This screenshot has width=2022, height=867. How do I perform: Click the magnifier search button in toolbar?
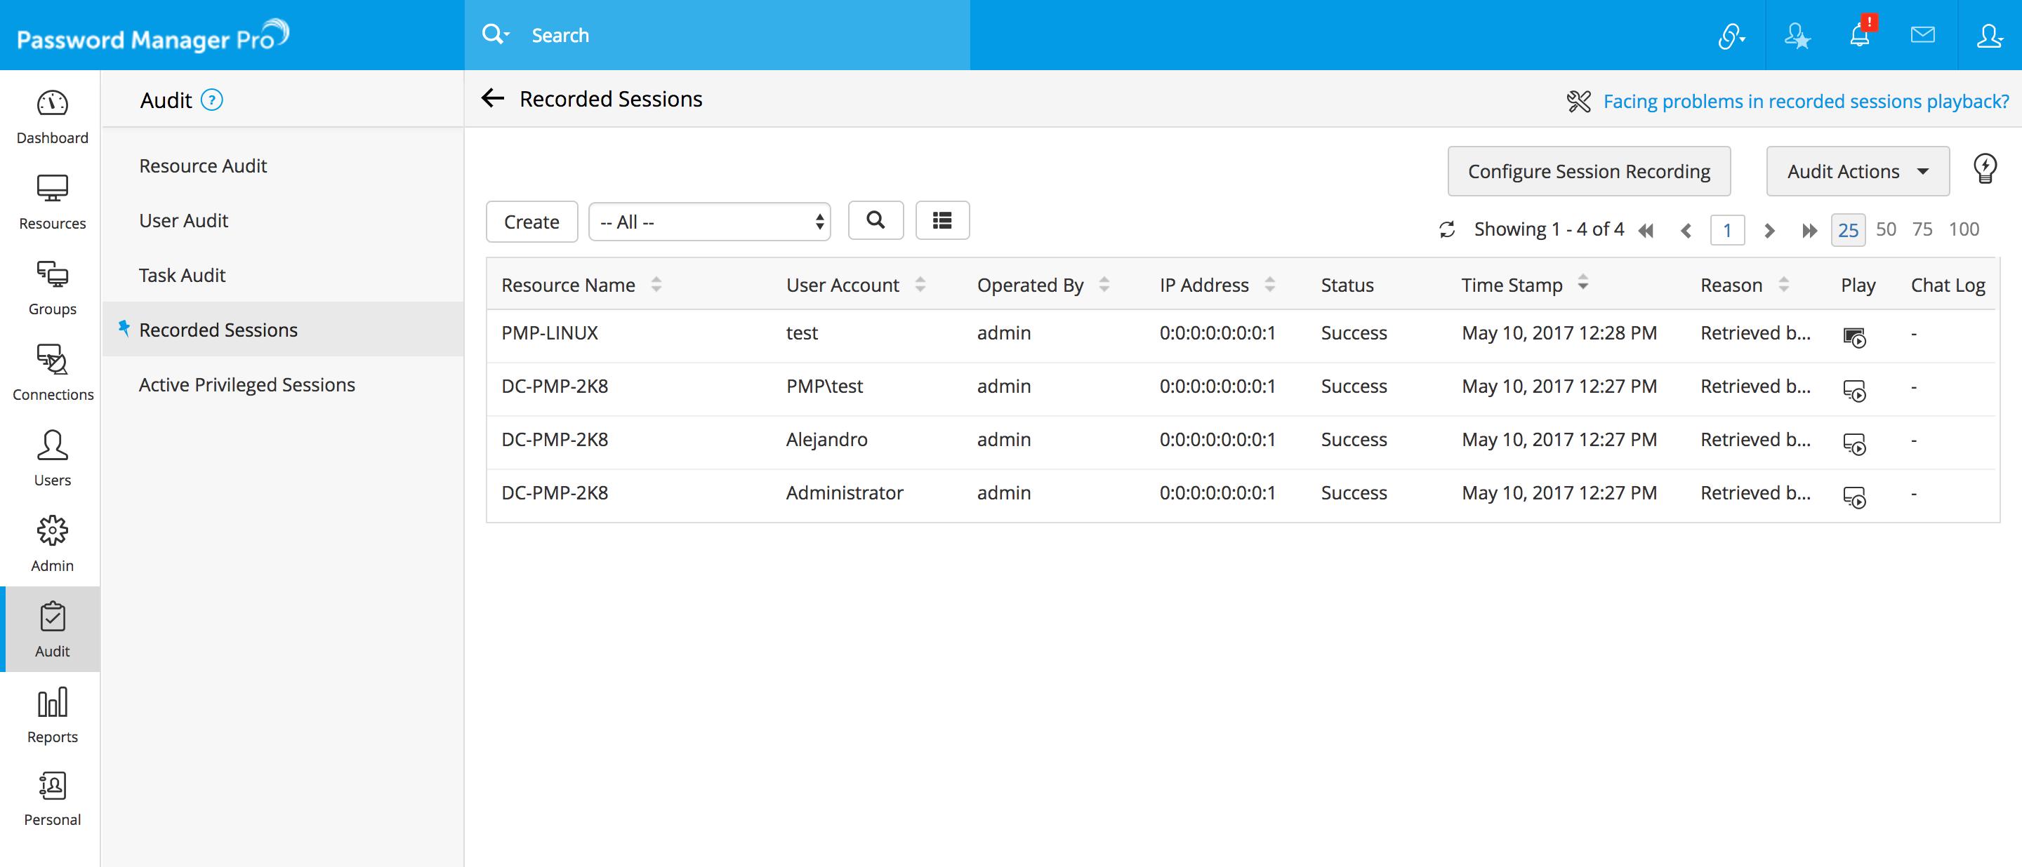pos(875,221)
